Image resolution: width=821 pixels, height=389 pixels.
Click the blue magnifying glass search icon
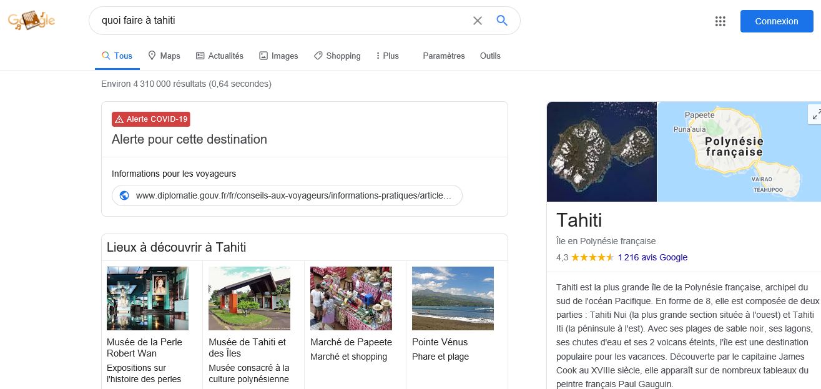click(x=502, y=21)
